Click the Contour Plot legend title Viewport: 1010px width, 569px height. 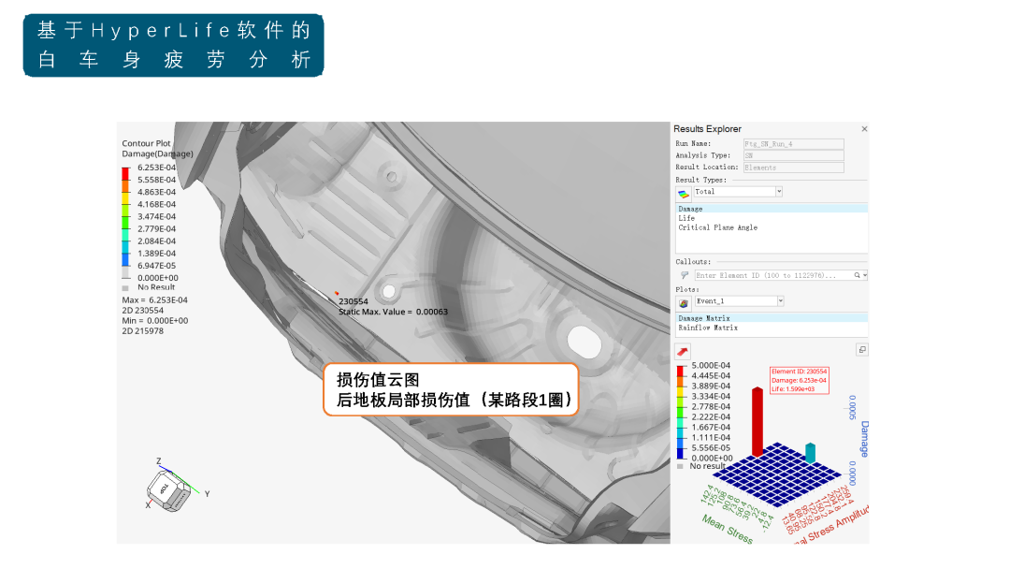146,144
